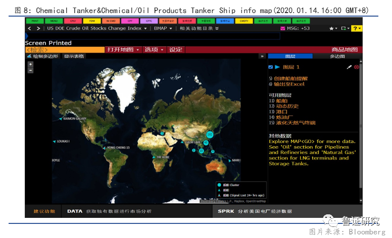The width and height of the screenshot is (392, 238).
Task: Select the 港口 available layer
Action: coord(282,112)
